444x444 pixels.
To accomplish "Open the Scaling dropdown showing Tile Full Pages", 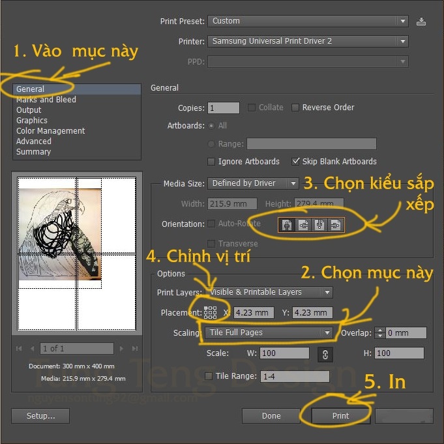I will 268,333.
